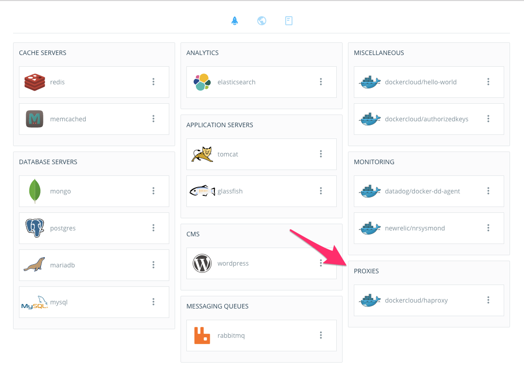The height and width of the screenshot is (368, 524).
Task: Click the MISCELLANEOUS heading
Action: point(379,53)
